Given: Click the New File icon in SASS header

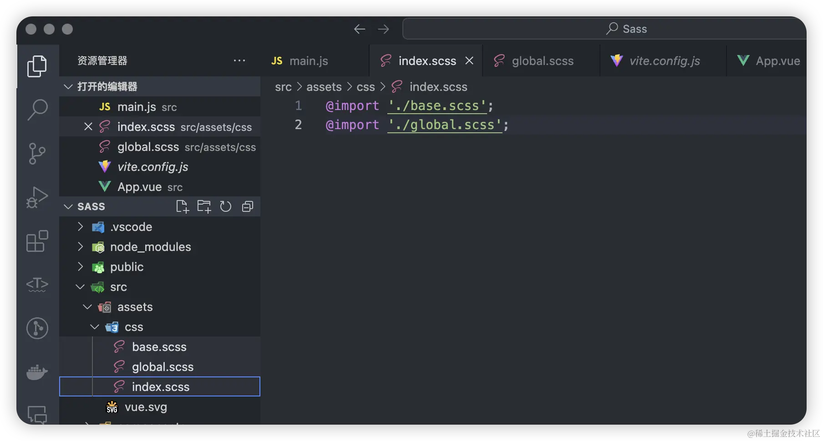Looking at the screenshot, I should 182,206.
